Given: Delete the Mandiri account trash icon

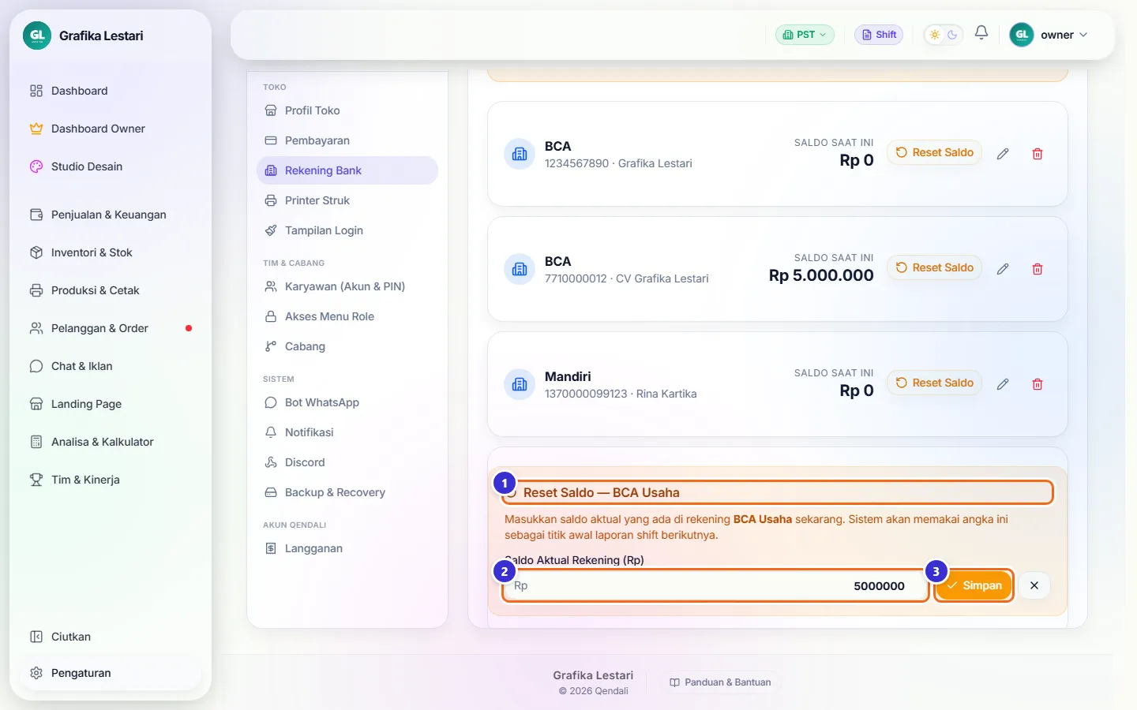Looking at the screenshot, I should 1038,384.
